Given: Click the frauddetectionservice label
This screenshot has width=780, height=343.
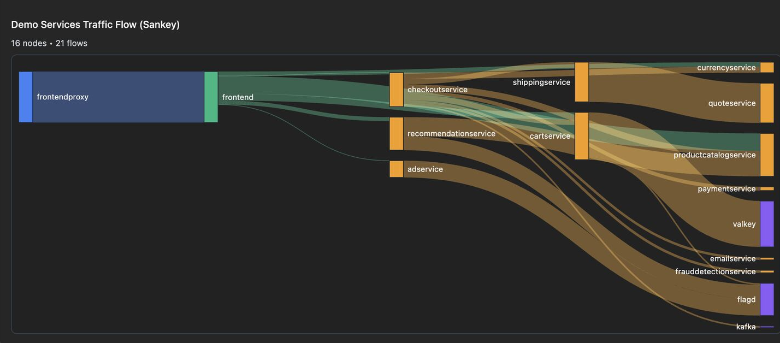Looking at the screenshot, I should 716,271.
